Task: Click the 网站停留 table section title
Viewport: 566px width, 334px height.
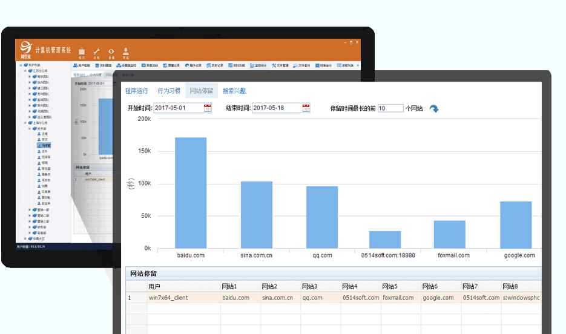Action: (x=143, y=273)
